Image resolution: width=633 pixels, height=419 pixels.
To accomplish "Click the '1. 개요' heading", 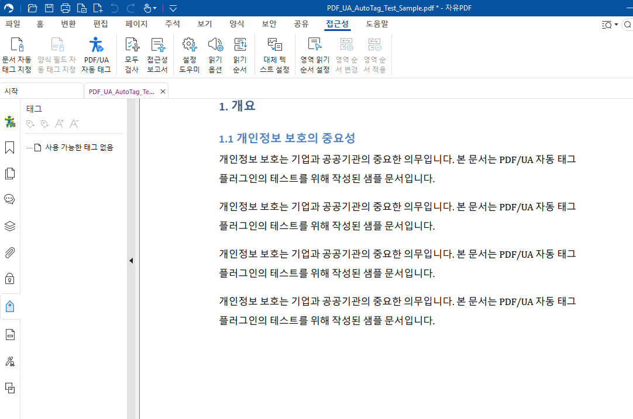I will point(237,106).
